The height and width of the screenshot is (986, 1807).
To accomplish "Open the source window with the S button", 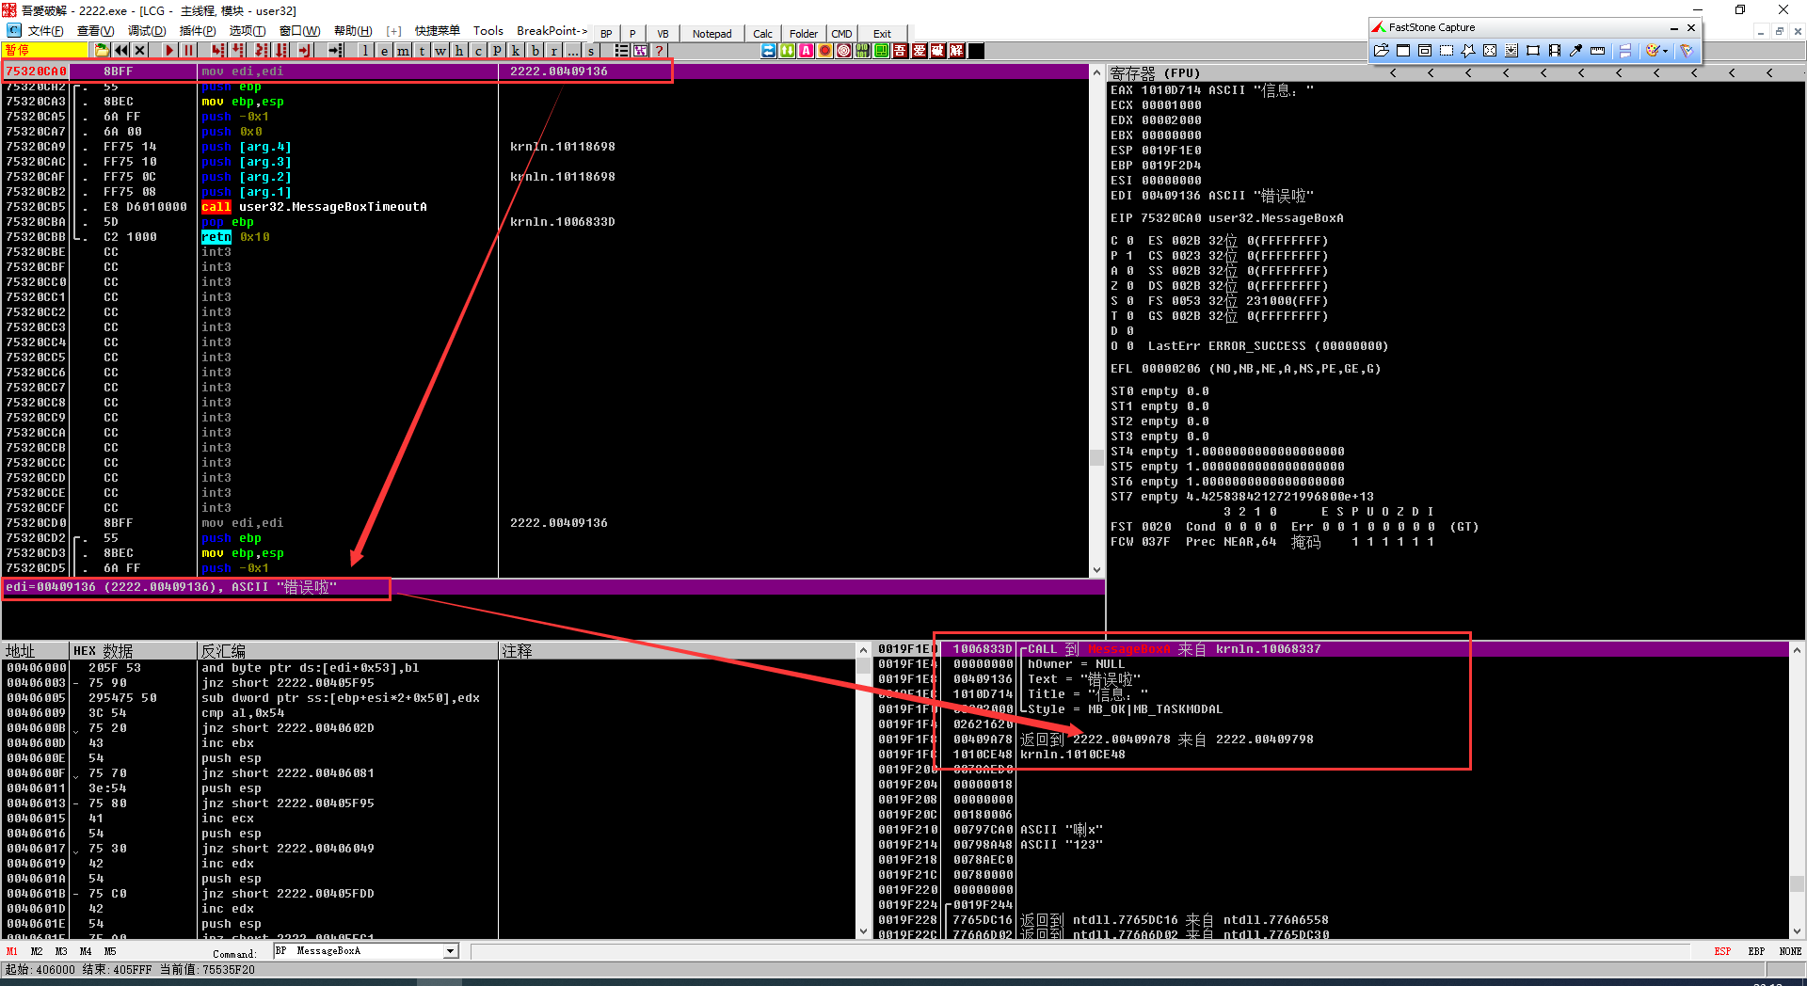I will (591, 50).
